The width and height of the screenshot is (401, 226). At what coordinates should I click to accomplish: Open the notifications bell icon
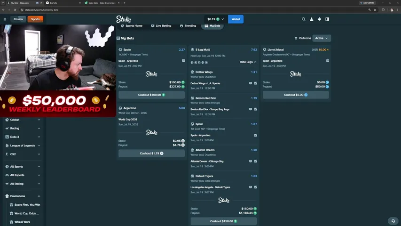[319, 19]
